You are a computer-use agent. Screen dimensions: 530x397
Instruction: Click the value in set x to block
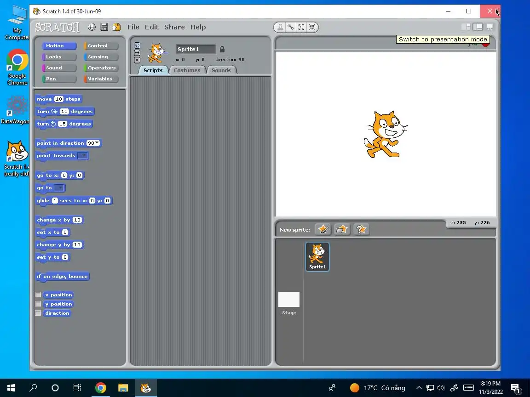click(x=65, y=232)
